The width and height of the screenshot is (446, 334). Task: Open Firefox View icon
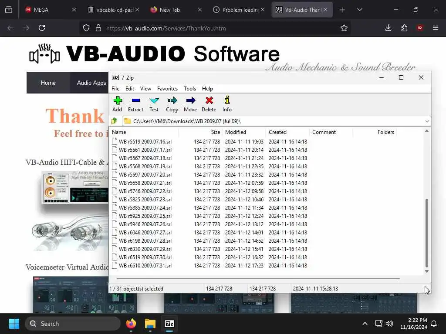[9, 10]
